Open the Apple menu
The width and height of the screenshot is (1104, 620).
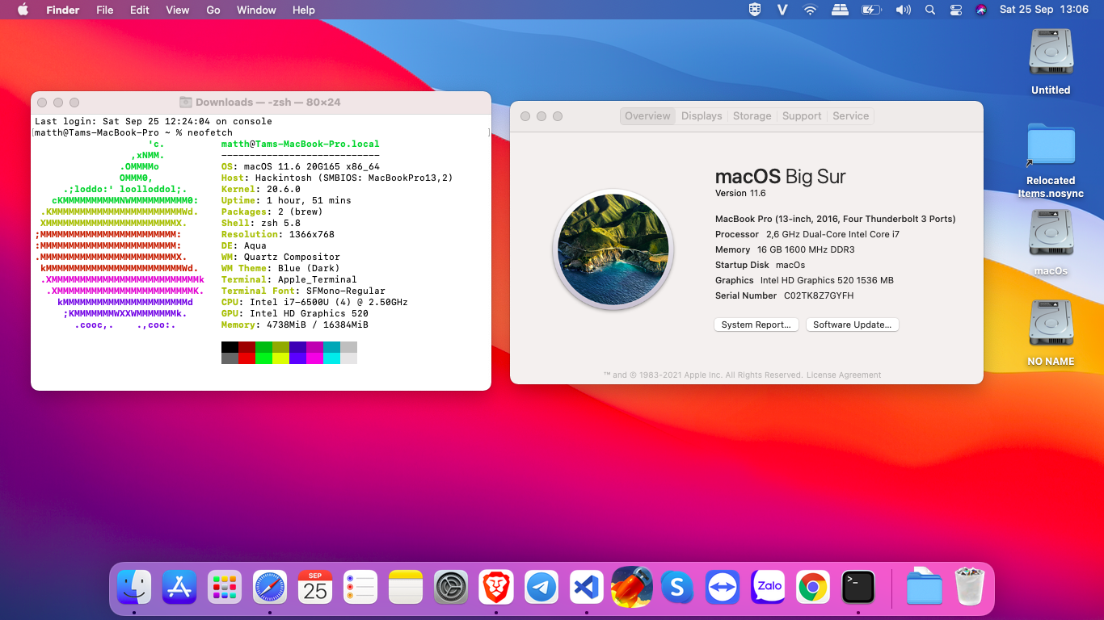(23, 10)
